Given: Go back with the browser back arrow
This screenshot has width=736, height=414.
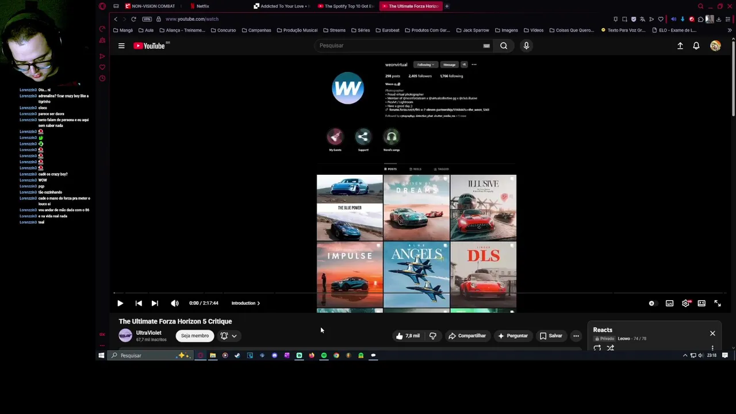Looking at the screenshot, I should click(x=116, y=19).
